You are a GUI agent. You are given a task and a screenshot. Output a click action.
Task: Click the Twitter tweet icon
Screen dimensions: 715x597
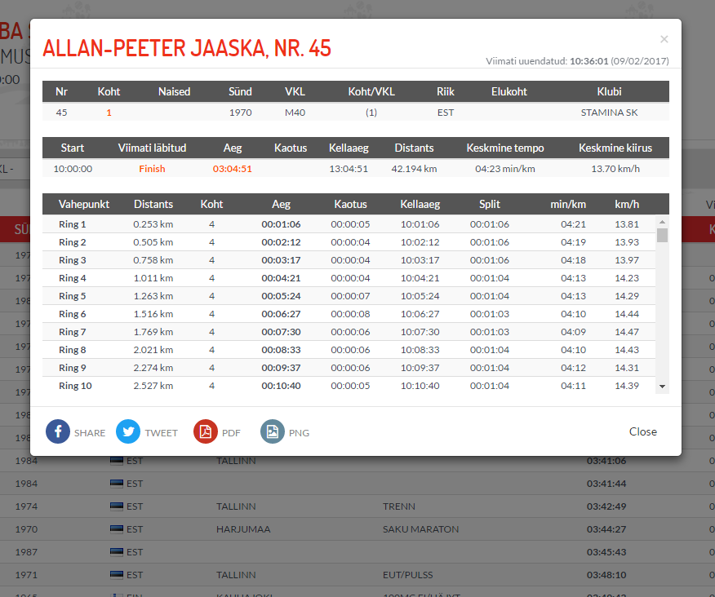pos(128,431)
